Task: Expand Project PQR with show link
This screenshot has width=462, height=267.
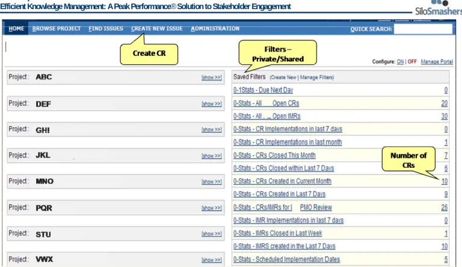Action: 212,207
